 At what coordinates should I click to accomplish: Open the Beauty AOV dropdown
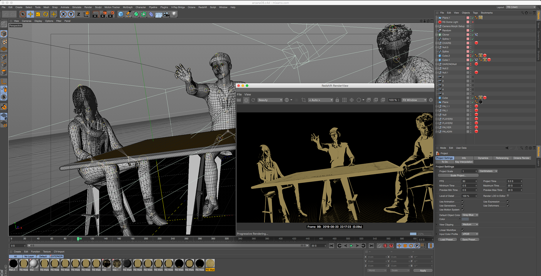point(270,100)
